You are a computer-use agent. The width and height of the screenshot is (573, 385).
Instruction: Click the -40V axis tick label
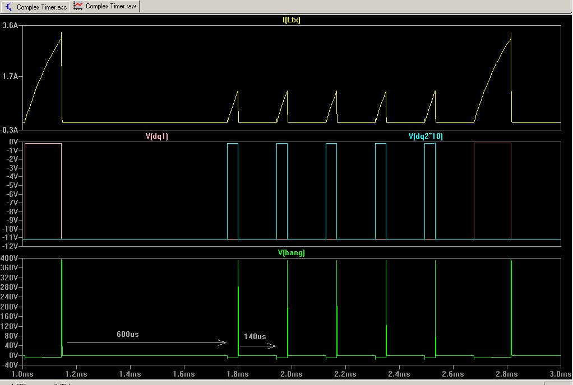pos(10,365)
